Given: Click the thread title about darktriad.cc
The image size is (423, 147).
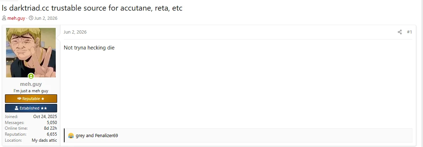Looking at the screenshot, I should click(x=92, y=8).
